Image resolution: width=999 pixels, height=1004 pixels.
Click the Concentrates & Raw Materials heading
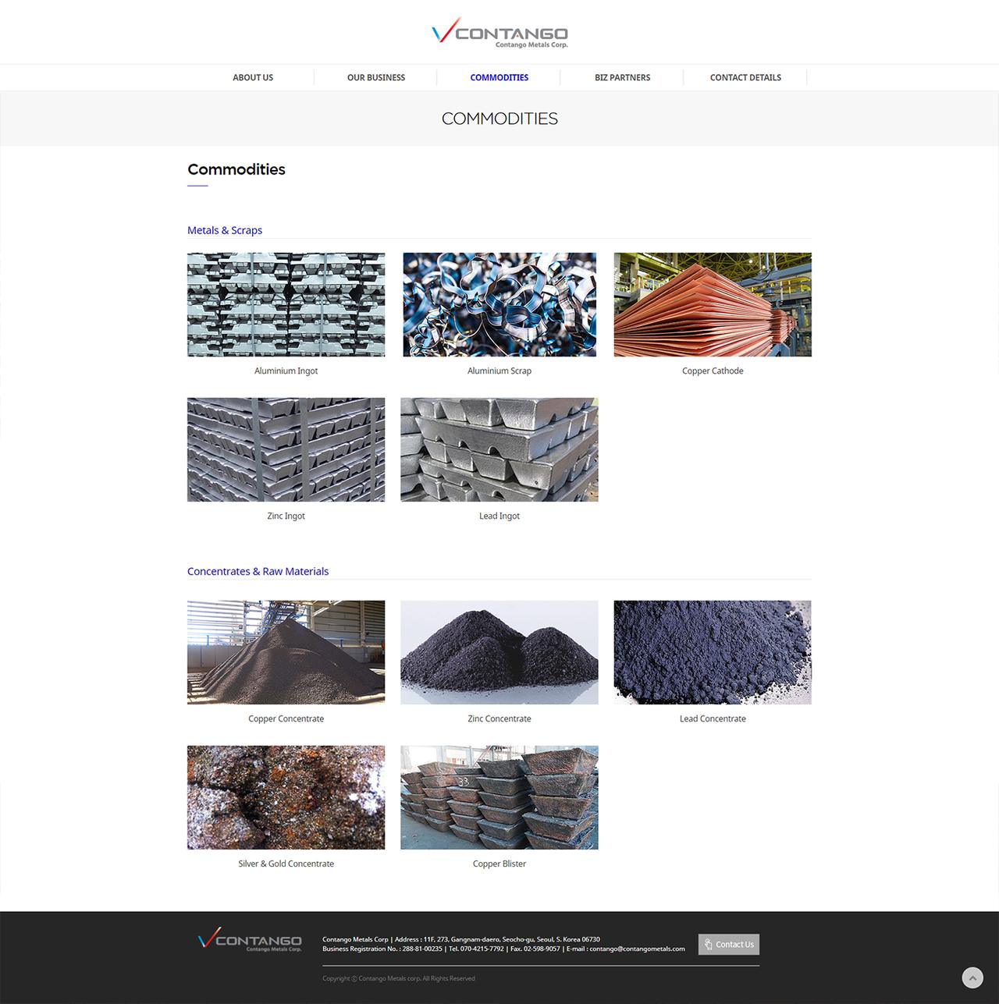(x=258, y=571)
